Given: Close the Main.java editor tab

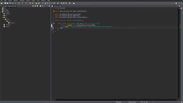Looking at the screenshot, I should pyautogui.click(x=60, y=6).
